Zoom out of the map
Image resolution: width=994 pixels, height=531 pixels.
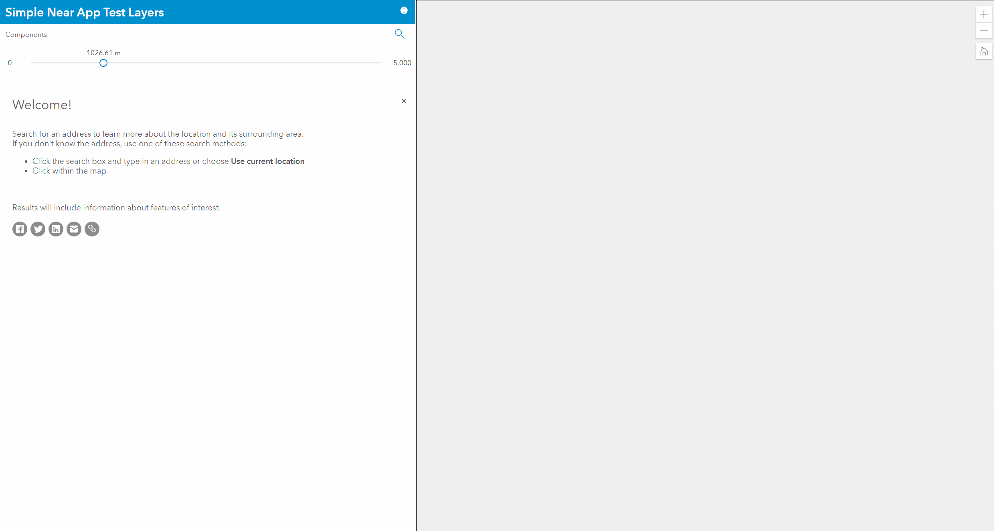tap(984, 30)
